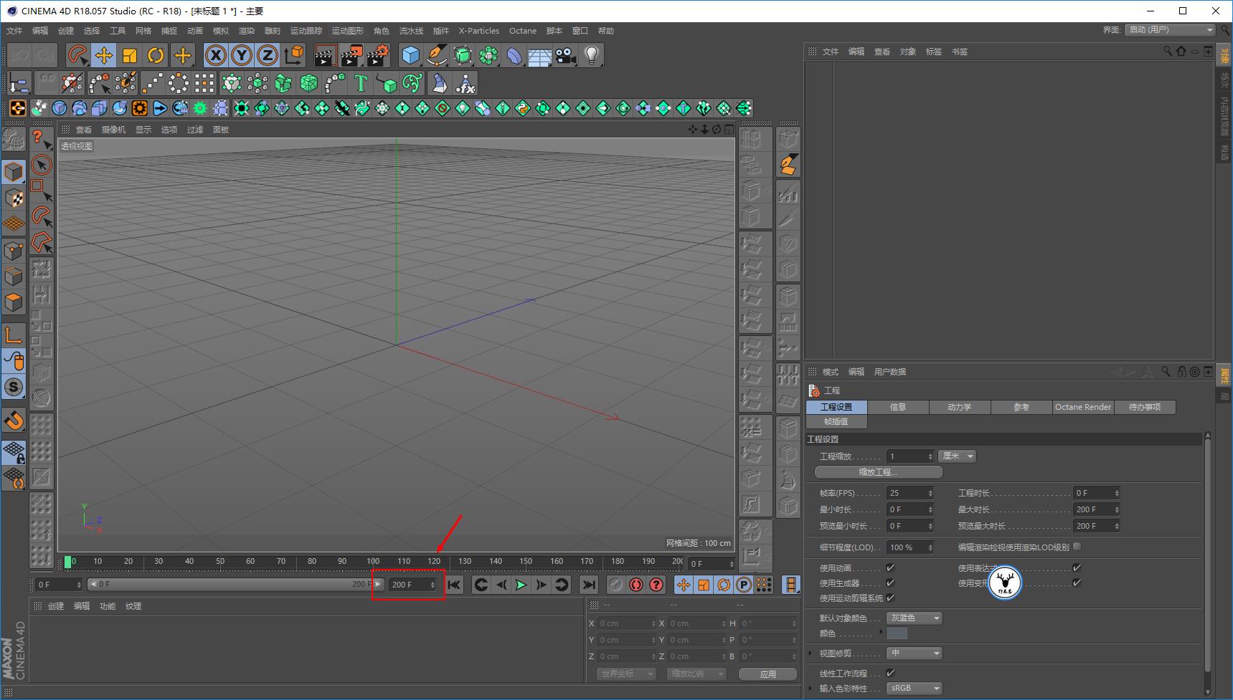This screenshot has width=1233, height=700.
Task: Open the 渲染 menu
Action: coord(247,31)
